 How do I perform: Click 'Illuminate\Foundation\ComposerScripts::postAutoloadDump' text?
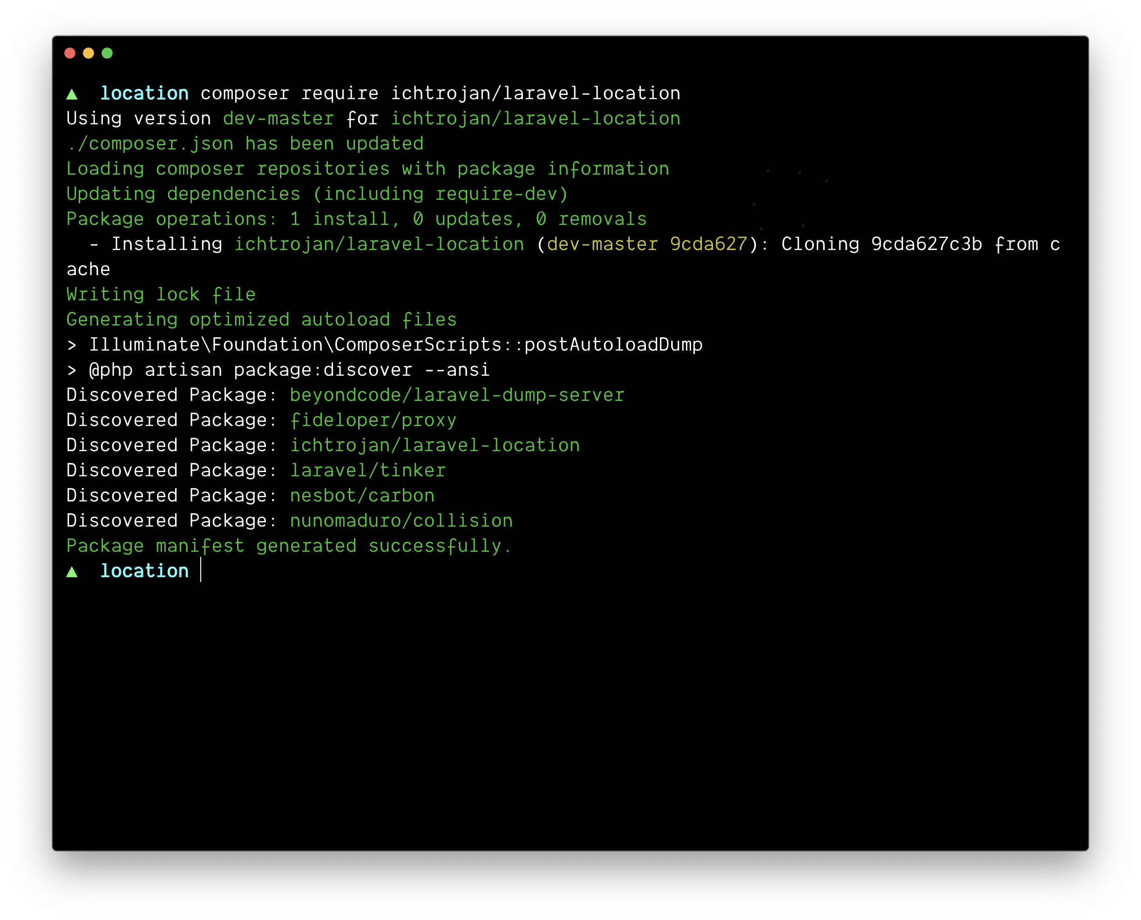(x=395, y=345)
